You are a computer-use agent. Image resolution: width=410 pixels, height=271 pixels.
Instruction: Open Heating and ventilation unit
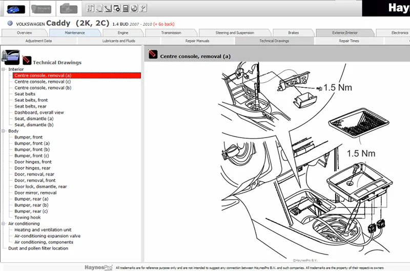pyautogui.click(x=43, y=230)
